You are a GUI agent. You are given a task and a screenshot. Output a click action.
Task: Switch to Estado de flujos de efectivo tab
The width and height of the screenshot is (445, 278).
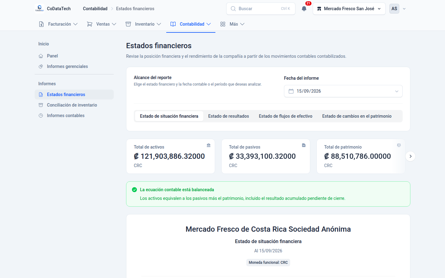[286, 116]
